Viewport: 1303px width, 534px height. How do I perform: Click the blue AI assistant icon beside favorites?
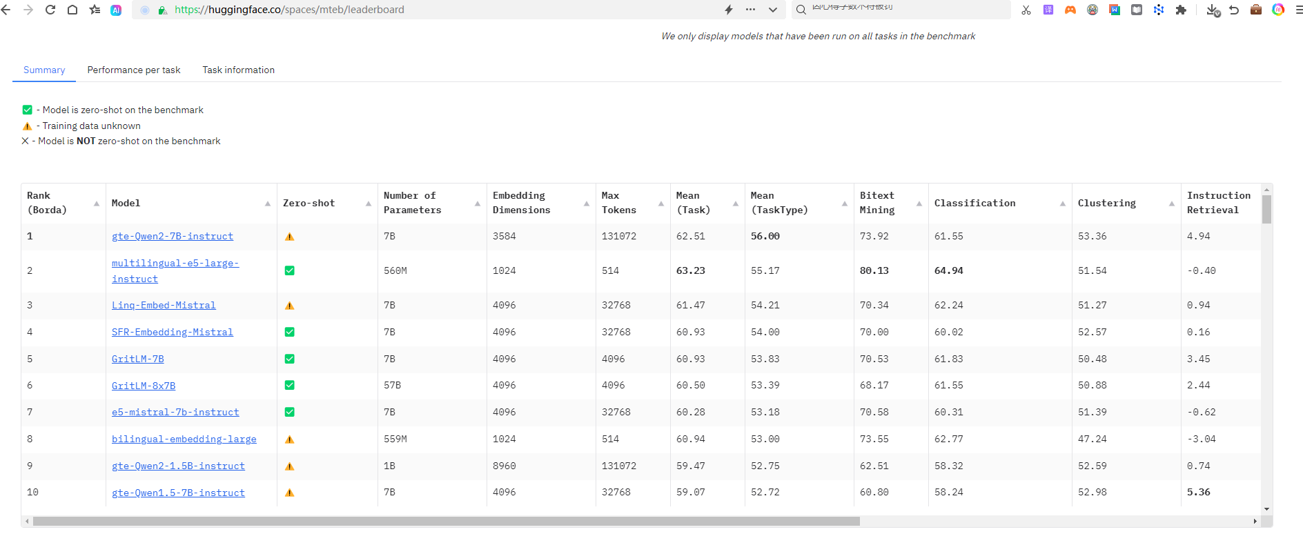116,10
